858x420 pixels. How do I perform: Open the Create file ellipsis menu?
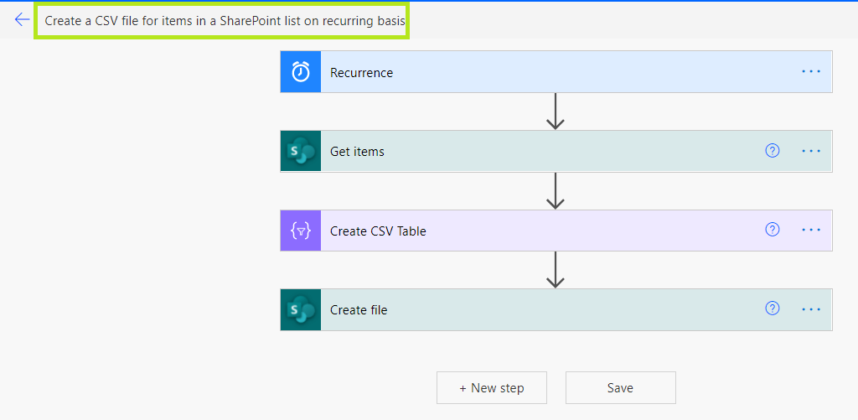tap(811, 309)
